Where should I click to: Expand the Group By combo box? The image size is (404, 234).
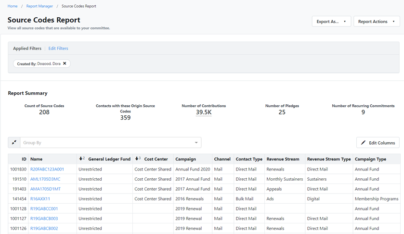click(x=196, y=143)
